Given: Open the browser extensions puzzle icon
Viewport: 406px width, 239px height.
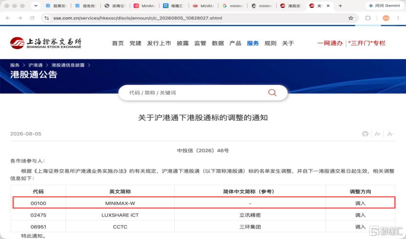Looking at the screenshot, I should pos(367,18).
